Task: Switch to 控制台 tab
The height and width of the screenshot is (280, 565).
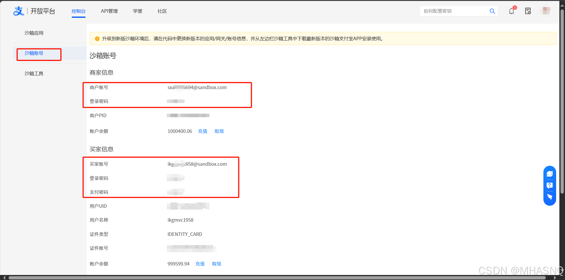Action: 78,11
